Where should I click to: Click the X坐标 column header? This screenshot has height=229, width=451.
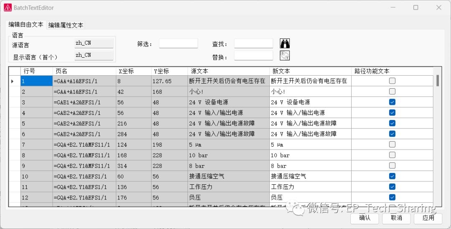[x=134, y=71]
